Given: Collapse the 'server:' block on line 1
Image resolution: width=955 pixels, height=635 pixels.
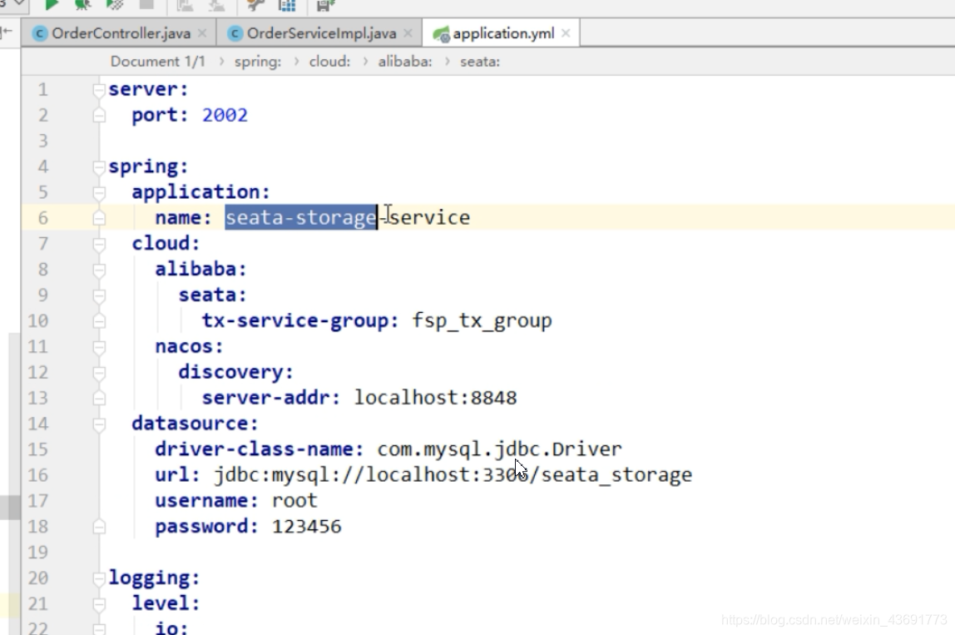Looking at the screenshot, I should [x=99, y=90].
